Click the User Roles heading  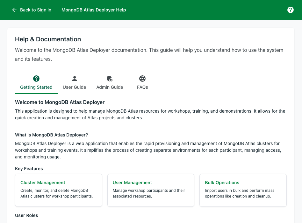click(x=26, y=215)
